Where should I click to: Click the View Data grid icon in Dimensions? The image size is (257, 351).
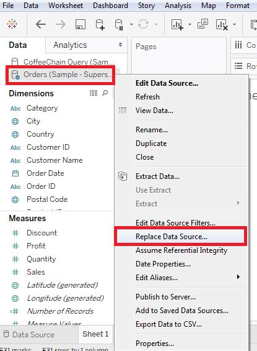94,93
